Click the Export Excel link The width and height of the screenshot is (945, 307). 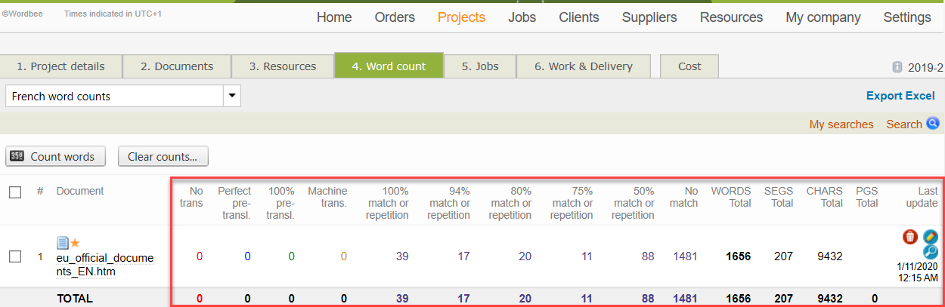point(900,96)
